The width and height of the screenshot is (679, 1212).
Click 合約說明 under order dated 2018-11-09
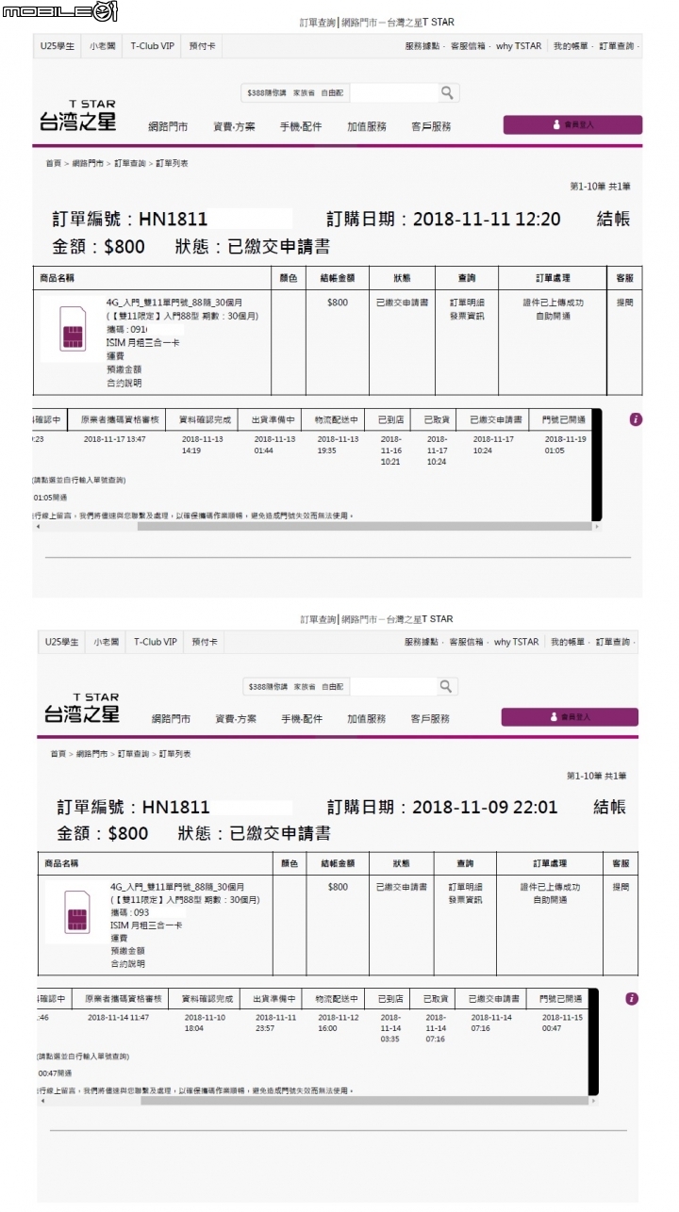pos(127,964)
